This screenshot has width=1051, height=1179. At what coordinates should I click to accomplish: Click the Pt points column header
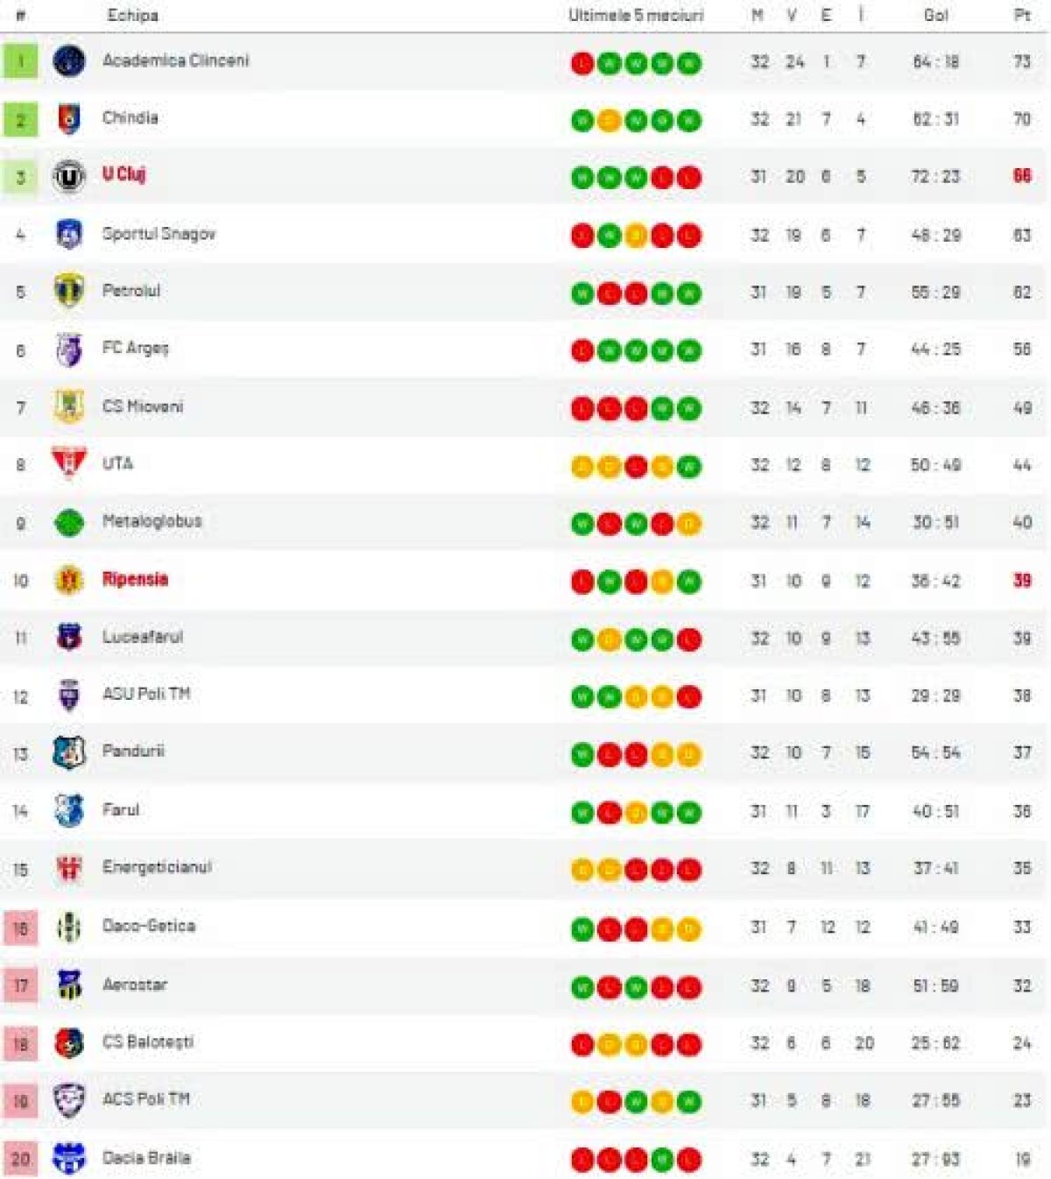click(x=1022, y=15)
